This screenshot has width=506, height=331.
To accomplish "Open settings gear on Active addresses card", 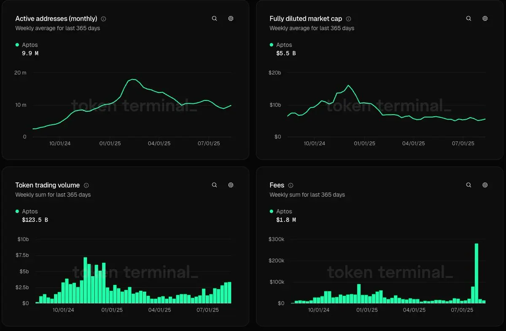I will [x=231, y=19].
